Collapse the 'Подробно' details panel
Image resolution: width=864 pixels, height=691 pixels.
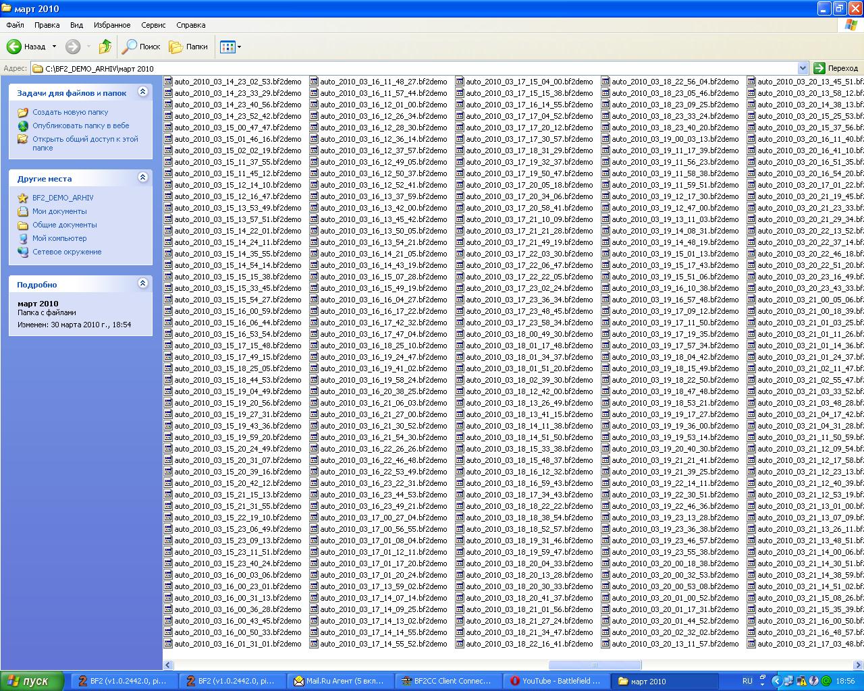point(142,283)
